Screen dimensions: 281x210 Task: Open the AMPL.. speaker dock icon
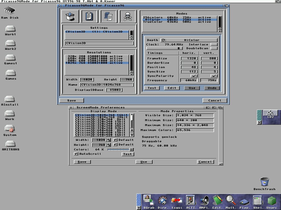[204, 202]
